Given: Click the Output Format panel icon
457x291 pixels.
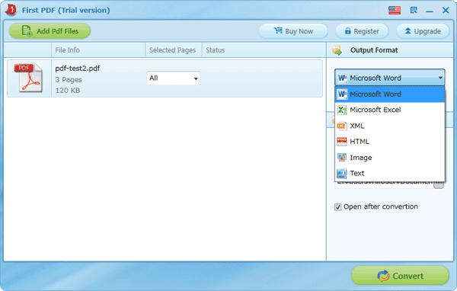Looking at the screenshot, I should pyautogui.click(x=337, y=50).
